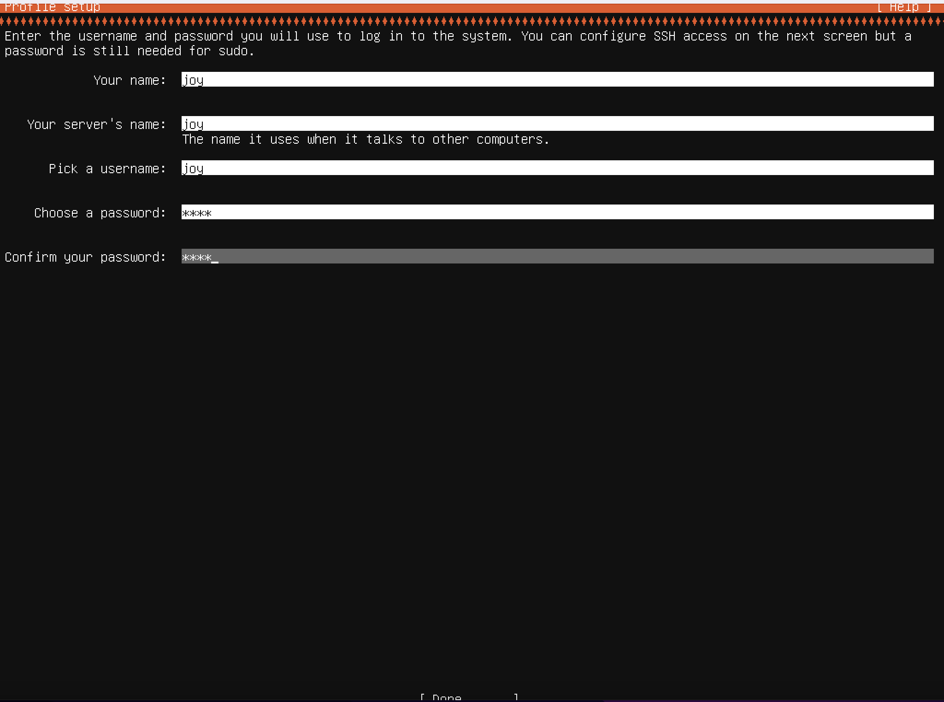Click the 'Pick a username:' label
The height and width of the screenshot is (702, 944).
(107, 169)
